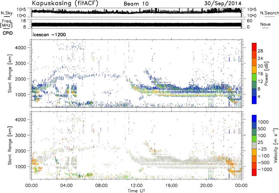This screenshot has height=193, width=279.
Task: Click the '12:00' time axis label
Action: click(x=136, y=186)
